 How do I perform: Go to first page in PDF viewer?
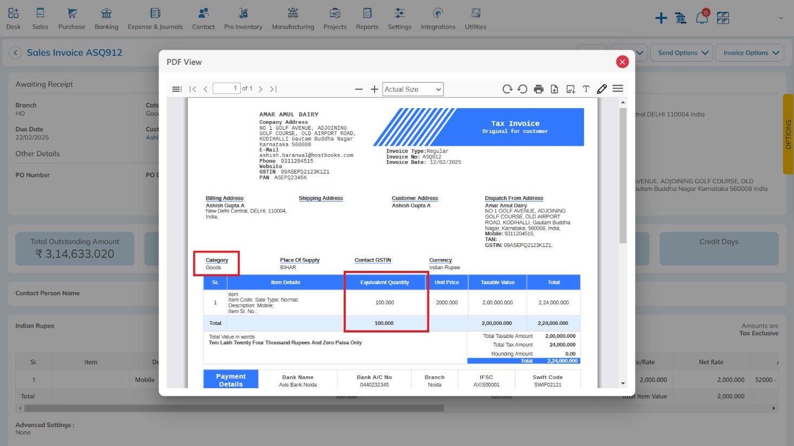pos(193,89)
